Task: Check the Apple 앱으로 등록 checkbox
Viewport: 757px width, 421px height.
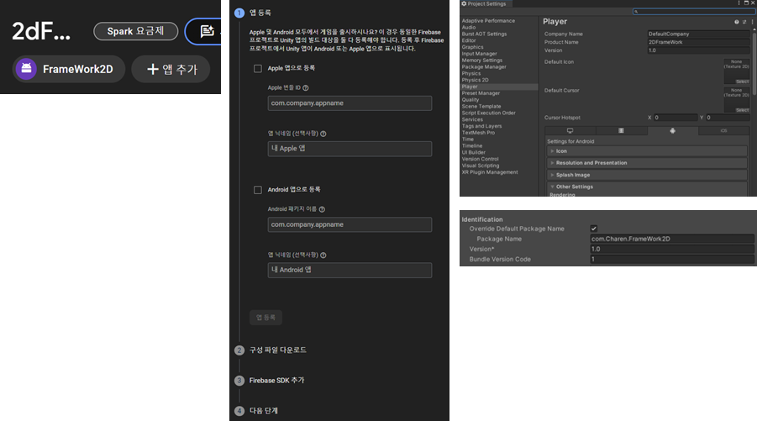Action: [x=258, y=69]
